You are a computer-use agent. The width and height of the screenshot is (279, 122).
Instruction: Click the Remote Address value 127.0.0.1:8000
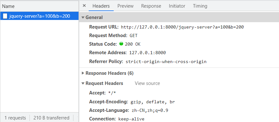pyautogui.click(x=148, y=53)
